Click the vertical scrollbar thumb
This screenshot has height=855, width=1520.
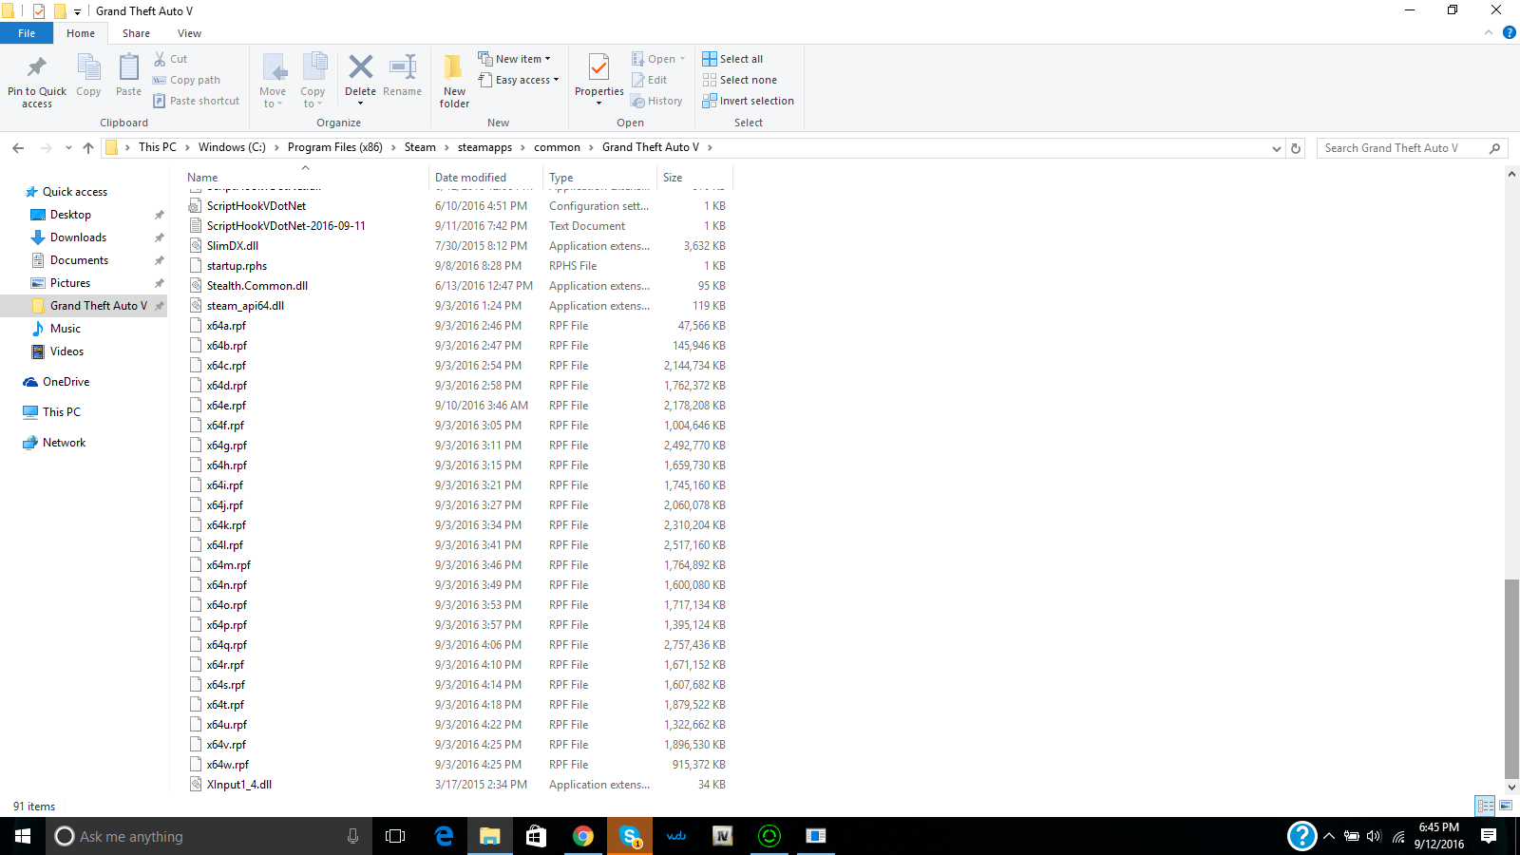point(1511,678)
